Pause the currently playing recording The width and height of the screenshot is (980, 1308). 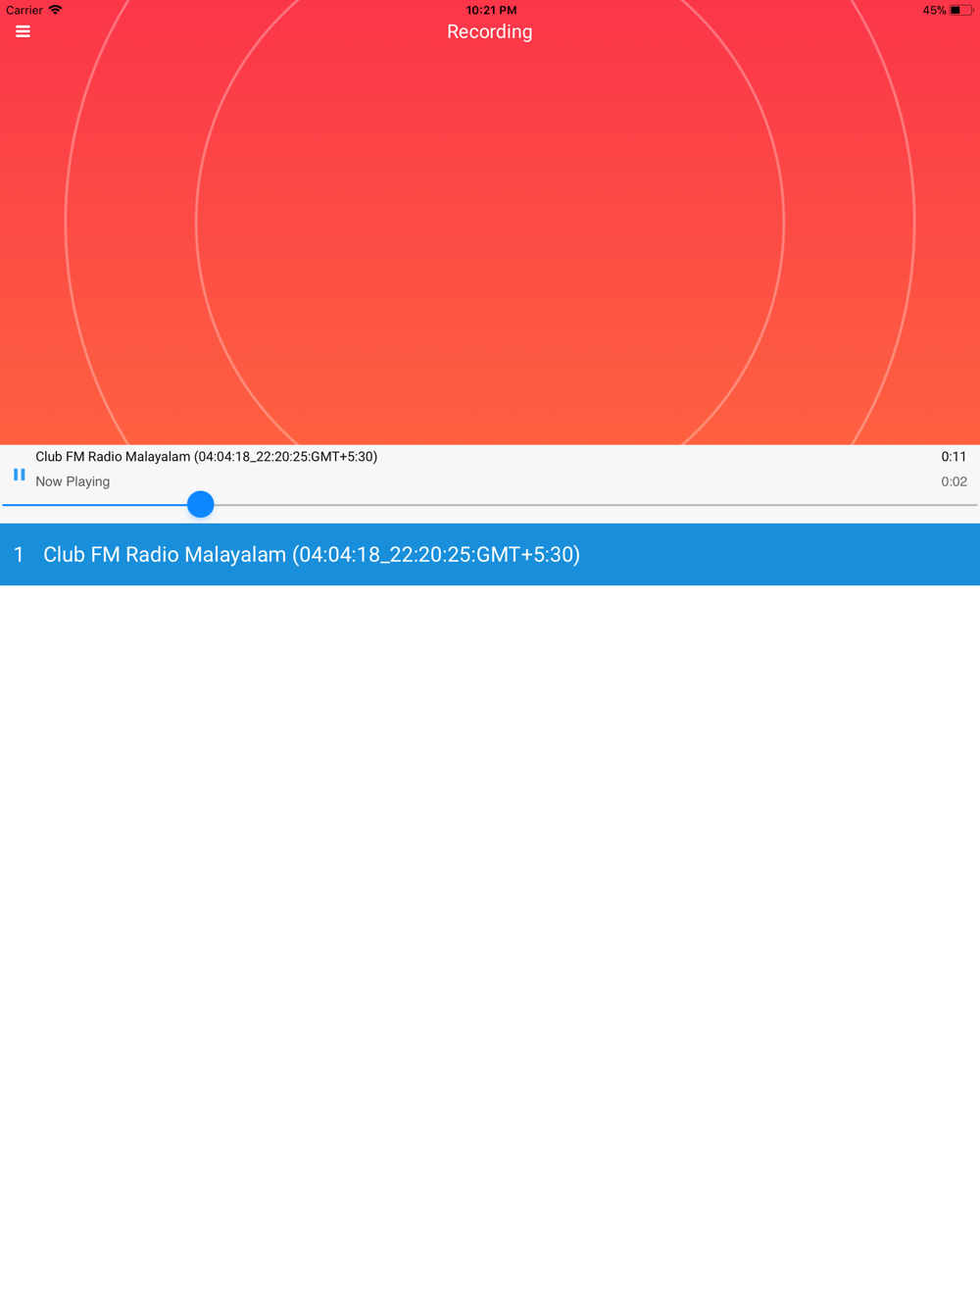pos(19,475)
